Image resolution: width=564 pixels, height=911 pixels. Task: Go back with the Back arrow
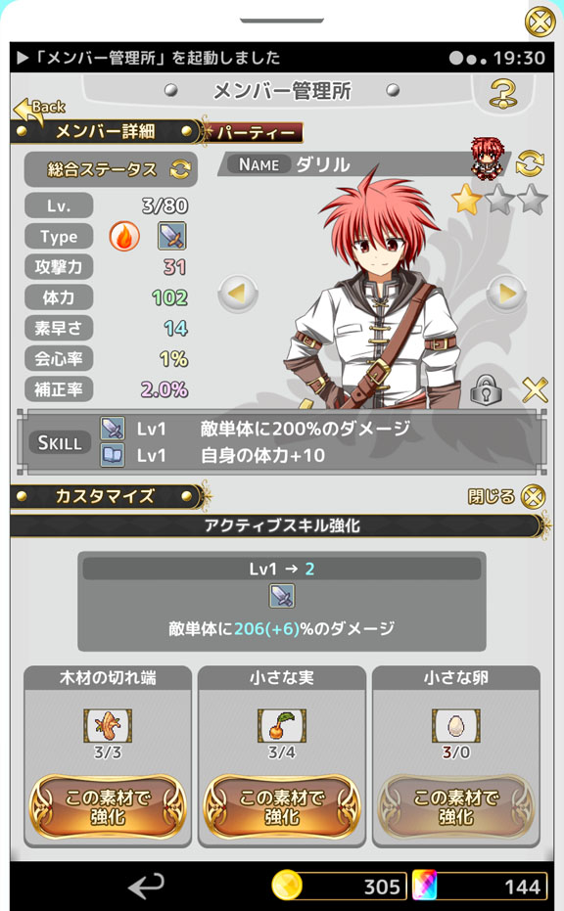[38, 109]
